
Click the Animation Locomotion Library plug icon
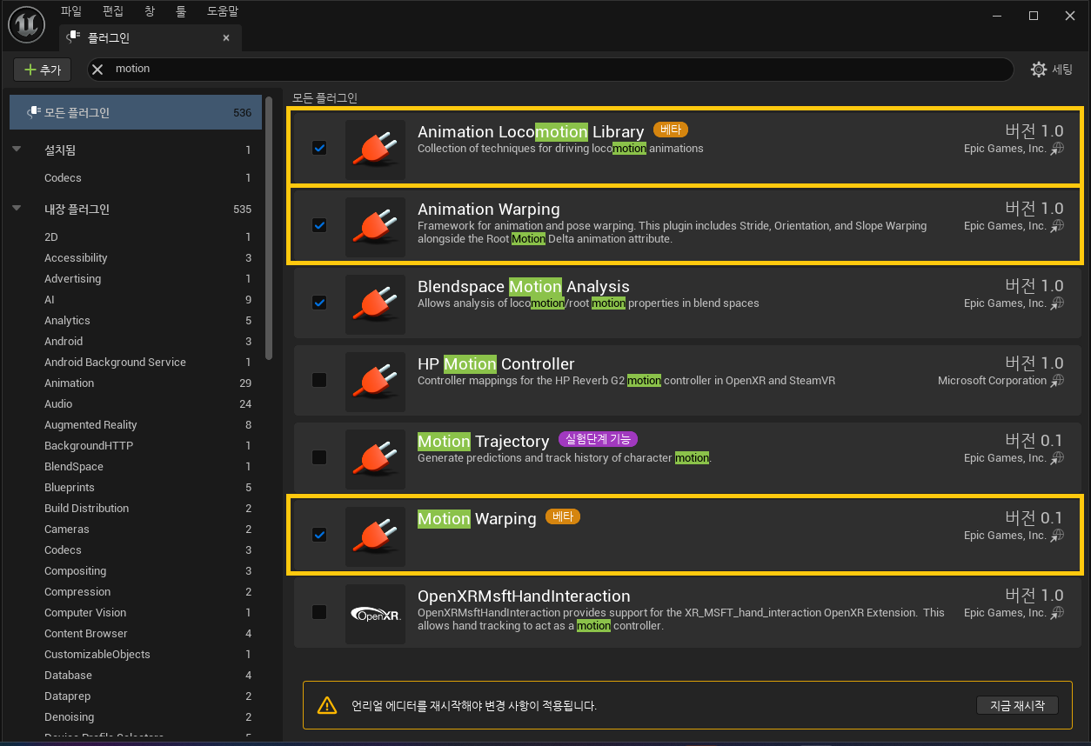[x=375, y=150]
